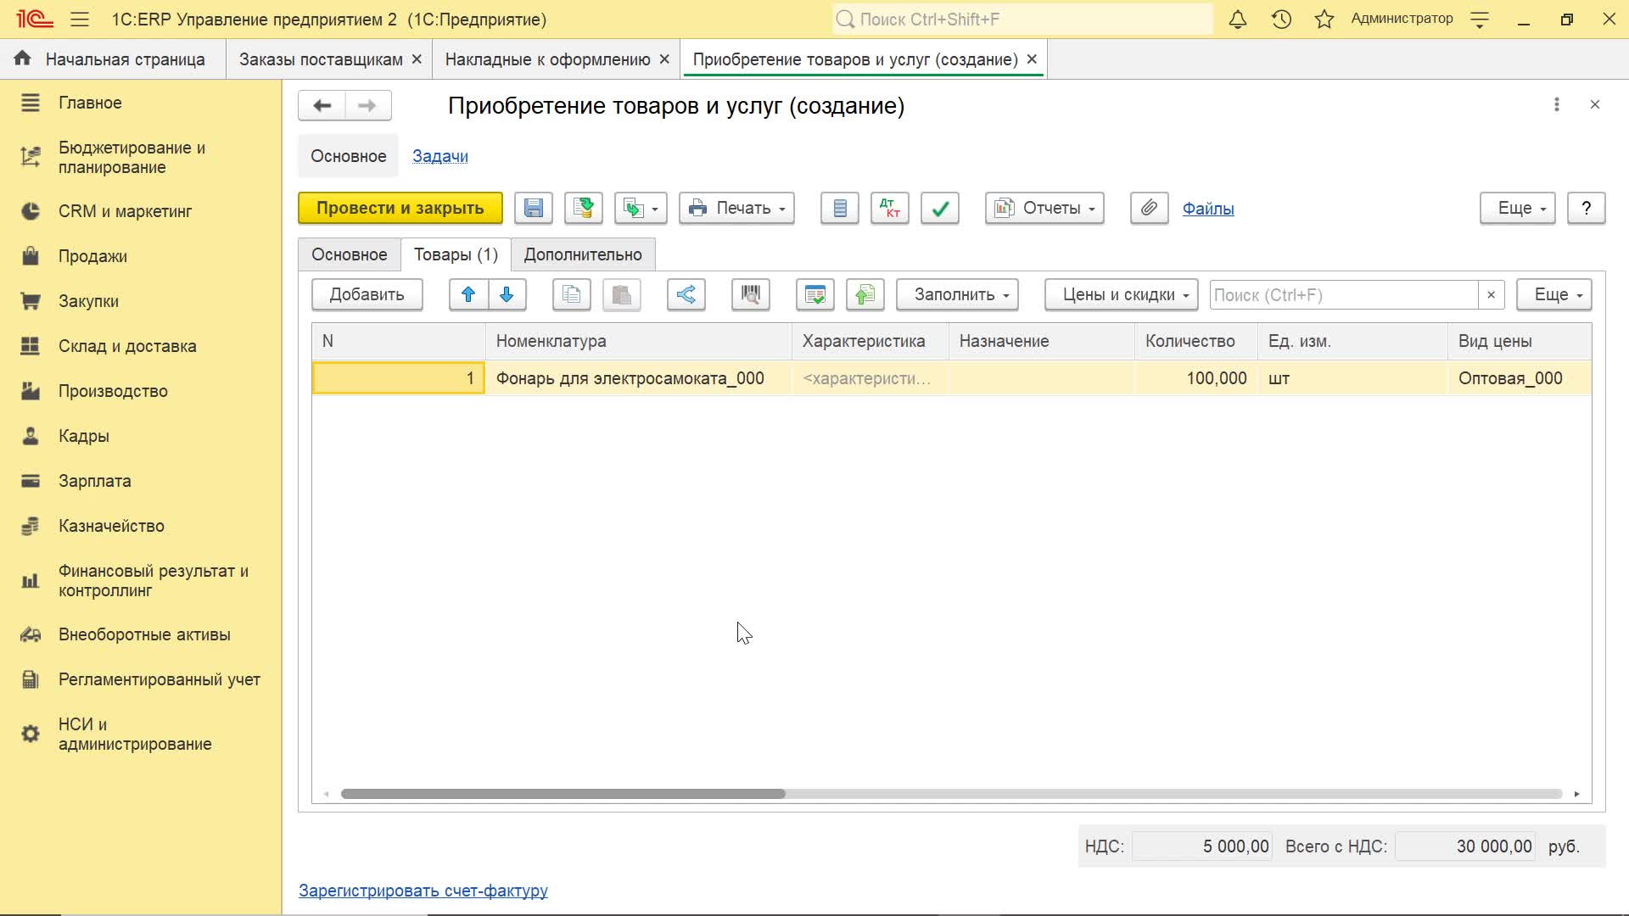Click the horizontal scrollbar thumb in goods table
Screen dimensions: 1629x916
563,794
